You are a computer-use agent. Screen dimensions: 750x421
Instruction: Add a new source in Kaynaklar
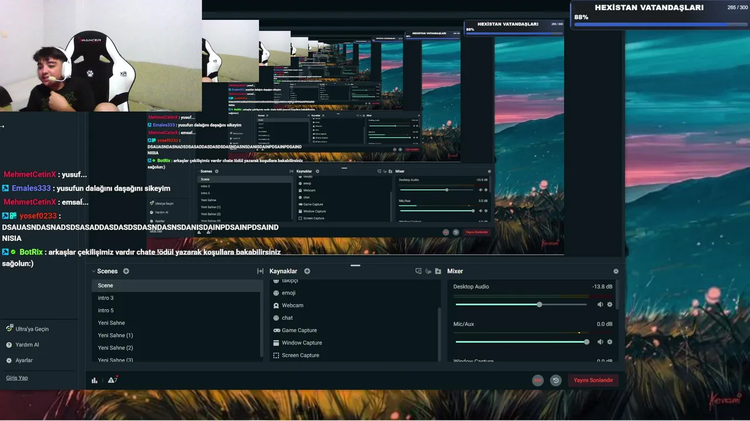click(307, 271)
